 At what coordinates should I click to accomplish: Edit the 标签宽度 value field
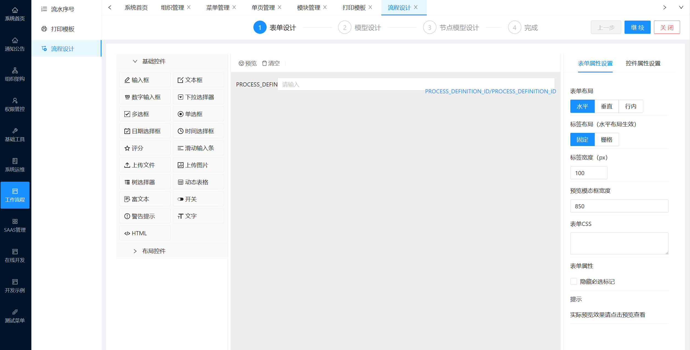click(x=589, y=173)
